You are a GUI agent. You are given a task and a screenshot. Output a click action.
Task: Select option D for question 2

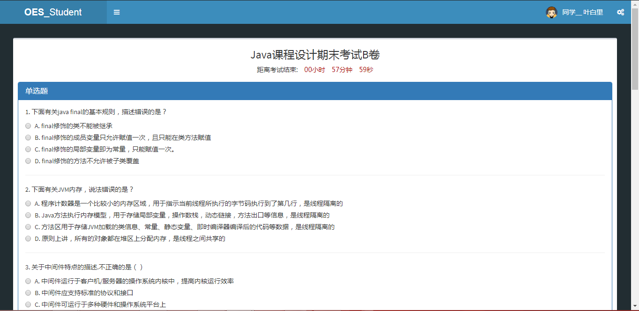pos(28,238)
